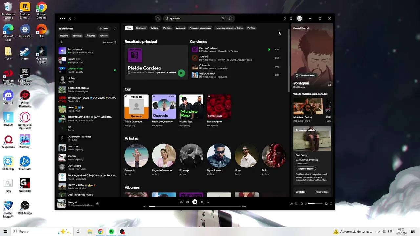The height and width of the screenshot is (236, 420).
Task: Search within Tu biblioteca magnifier
Action: (x=61, y=42)
